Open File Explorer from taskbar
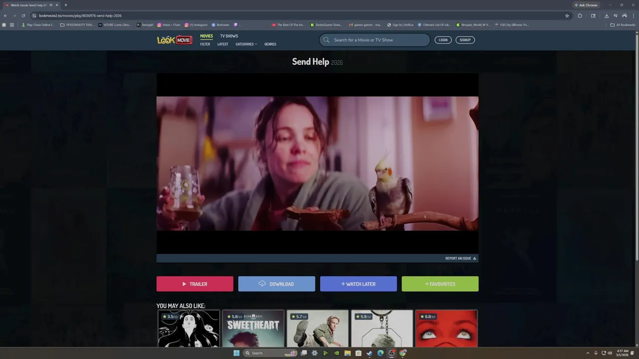Image resolution: width=639 pixels, height=359 pixels. click(x=347, y=353)
